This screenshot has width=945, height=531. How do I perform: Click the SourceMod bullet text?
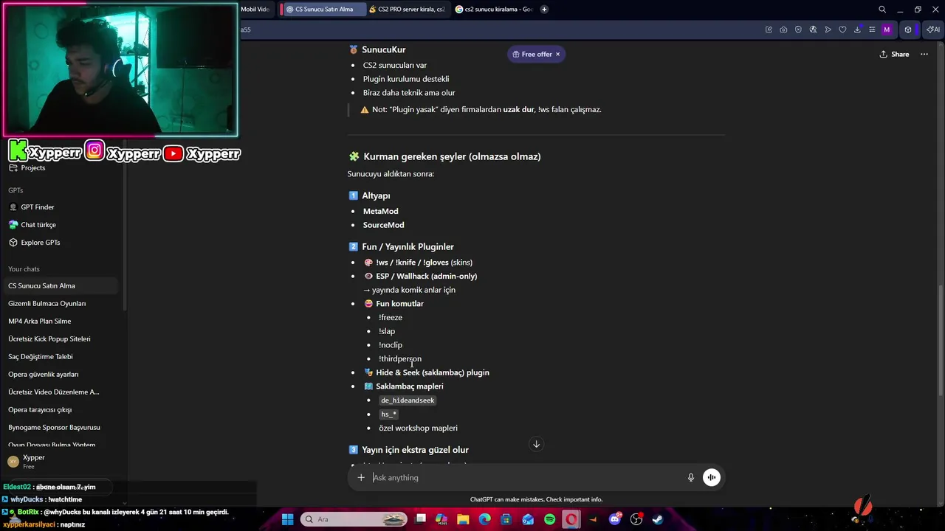pos(383,225)
